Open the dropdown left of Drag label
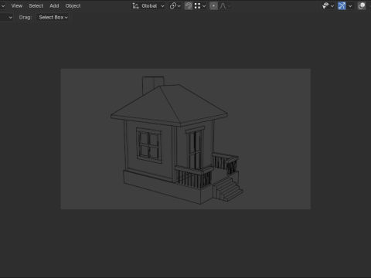The width and height of the screenshot is (371, 278). pyautogui.click(x=6, y=17)
